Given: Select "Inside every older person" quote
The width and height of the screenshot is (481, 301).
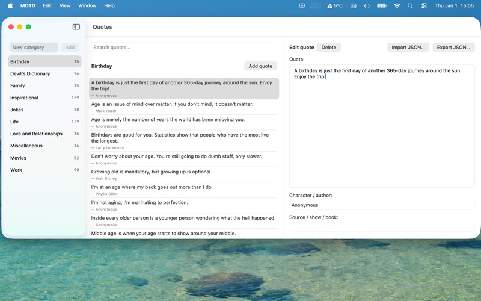Looking at the screenshot, I should tap(184, 220).
